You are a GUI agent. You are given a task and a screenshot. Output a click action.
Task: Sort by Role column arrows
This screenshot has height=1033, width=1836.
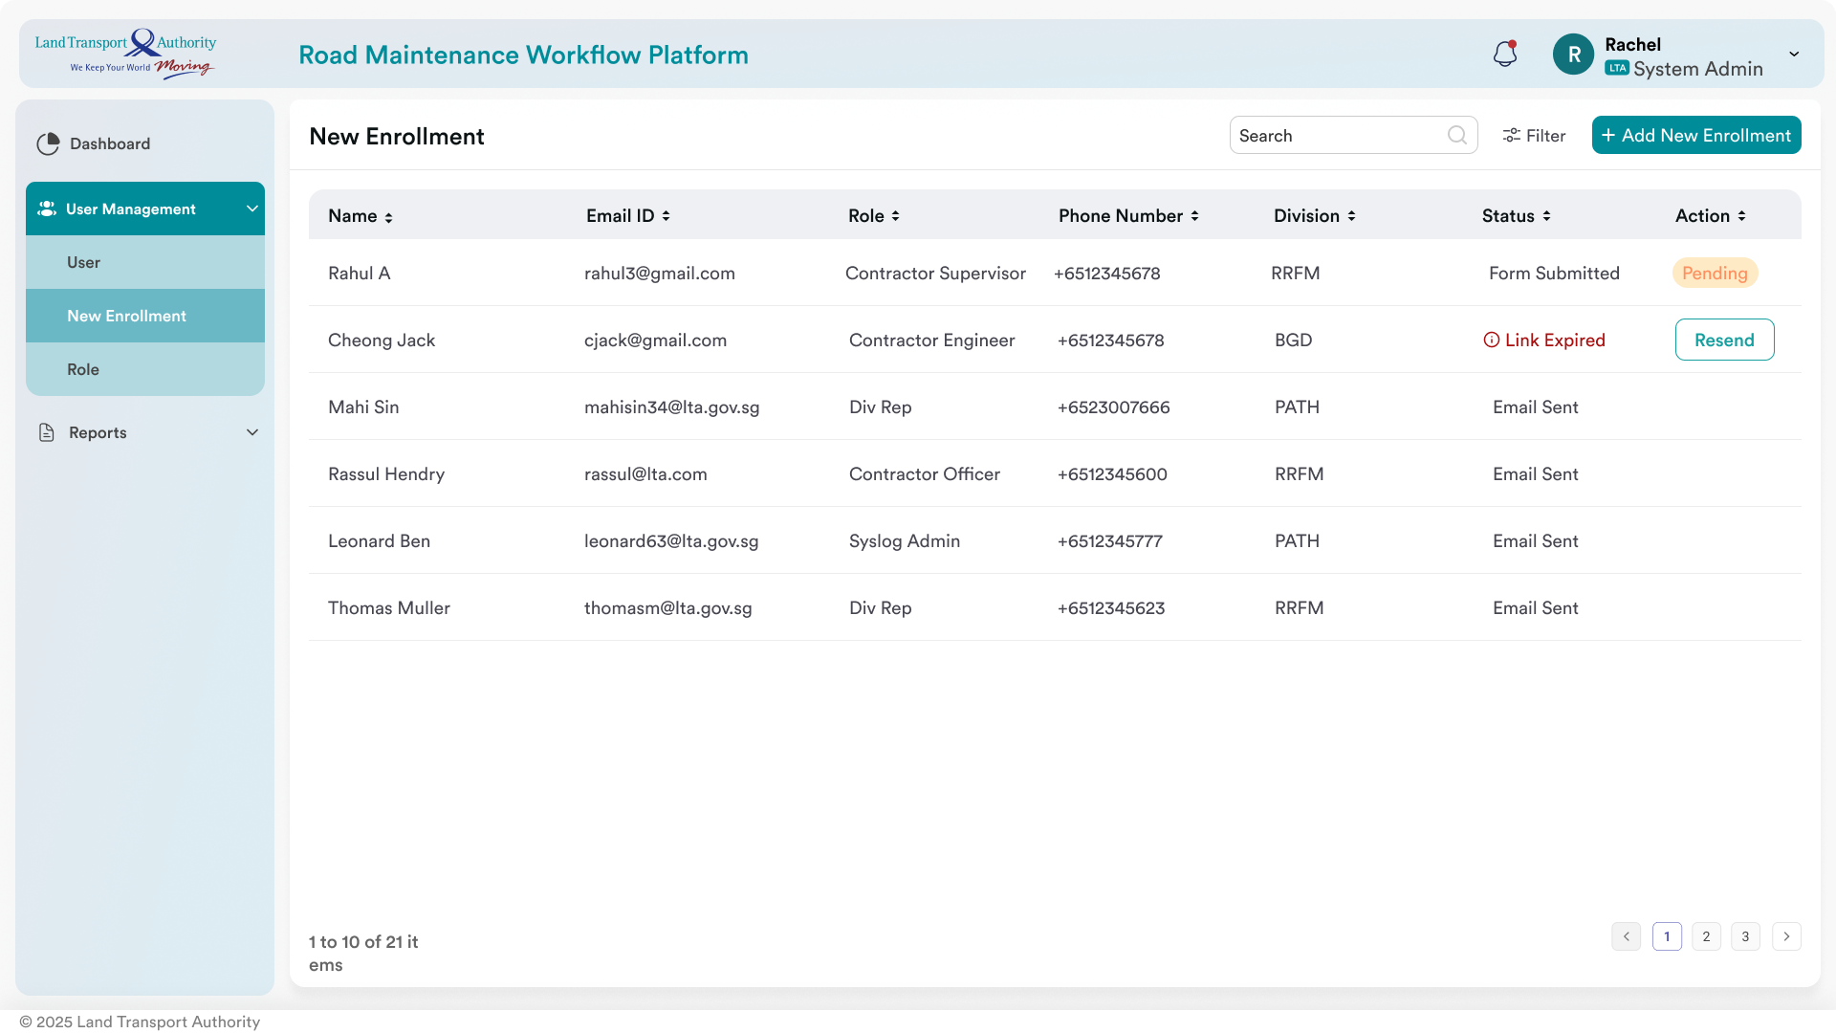pos(895,216)
